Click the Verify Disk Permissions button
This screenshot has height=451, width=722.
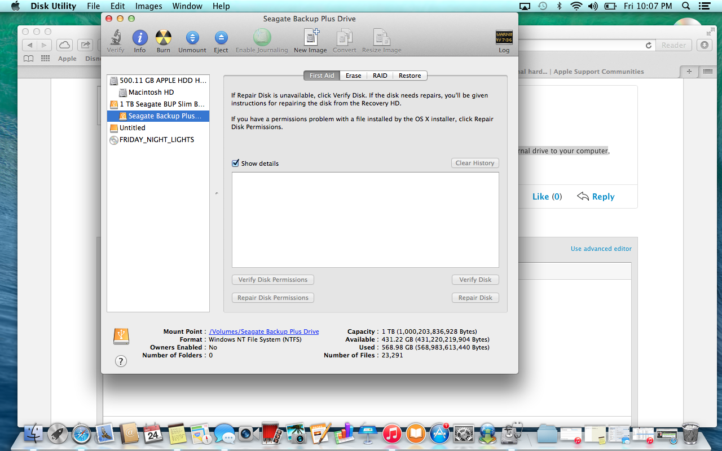pyautogui.click(x=273, y=280)
